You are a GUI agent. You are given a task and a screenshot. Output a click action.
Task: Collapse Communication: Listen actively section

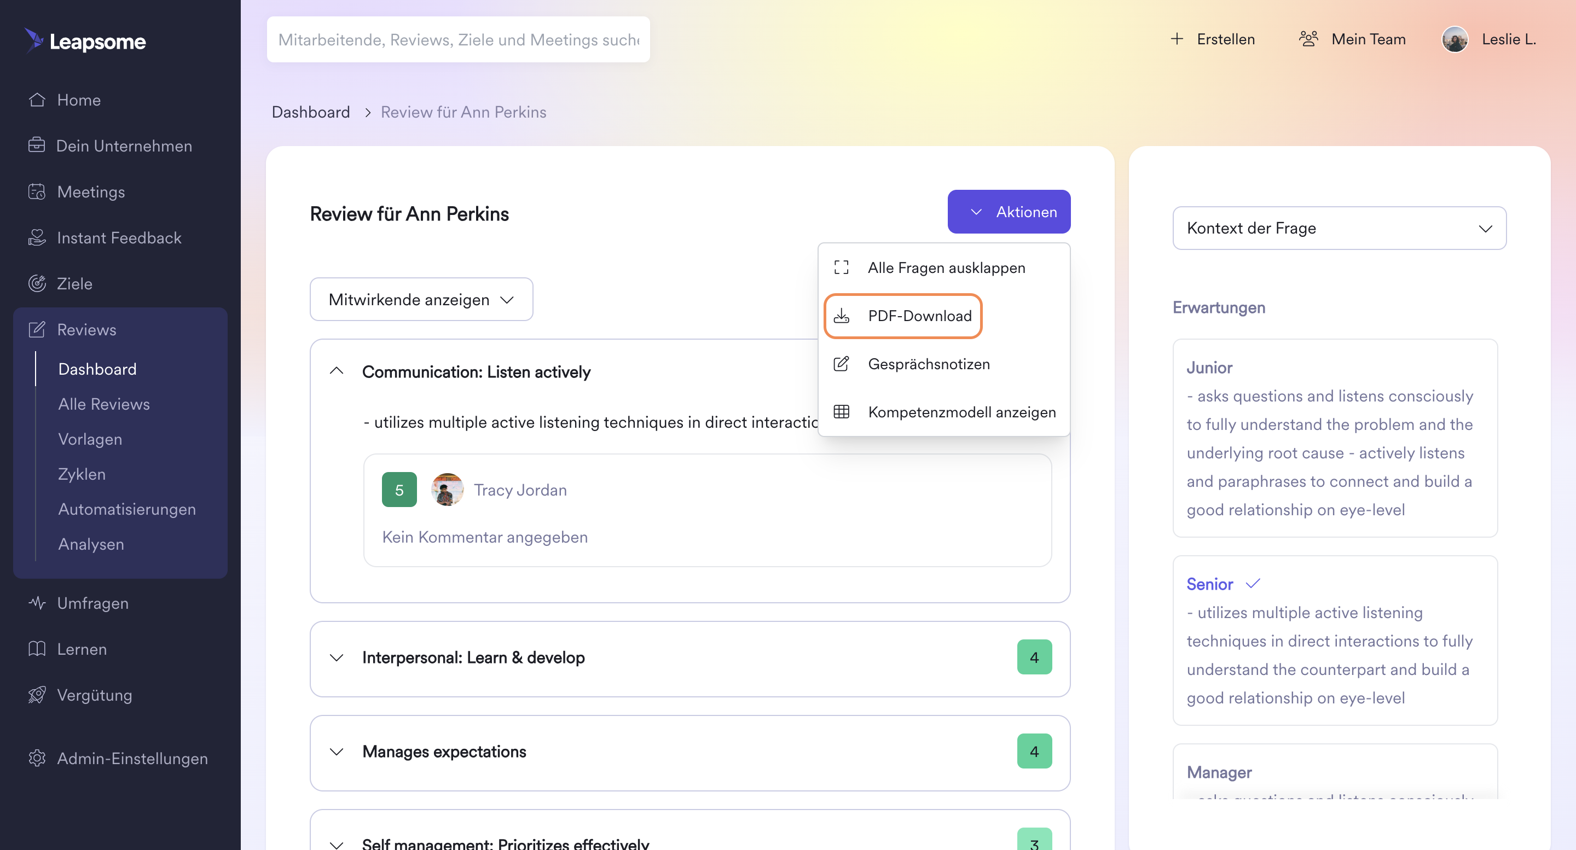pos(337,370)
